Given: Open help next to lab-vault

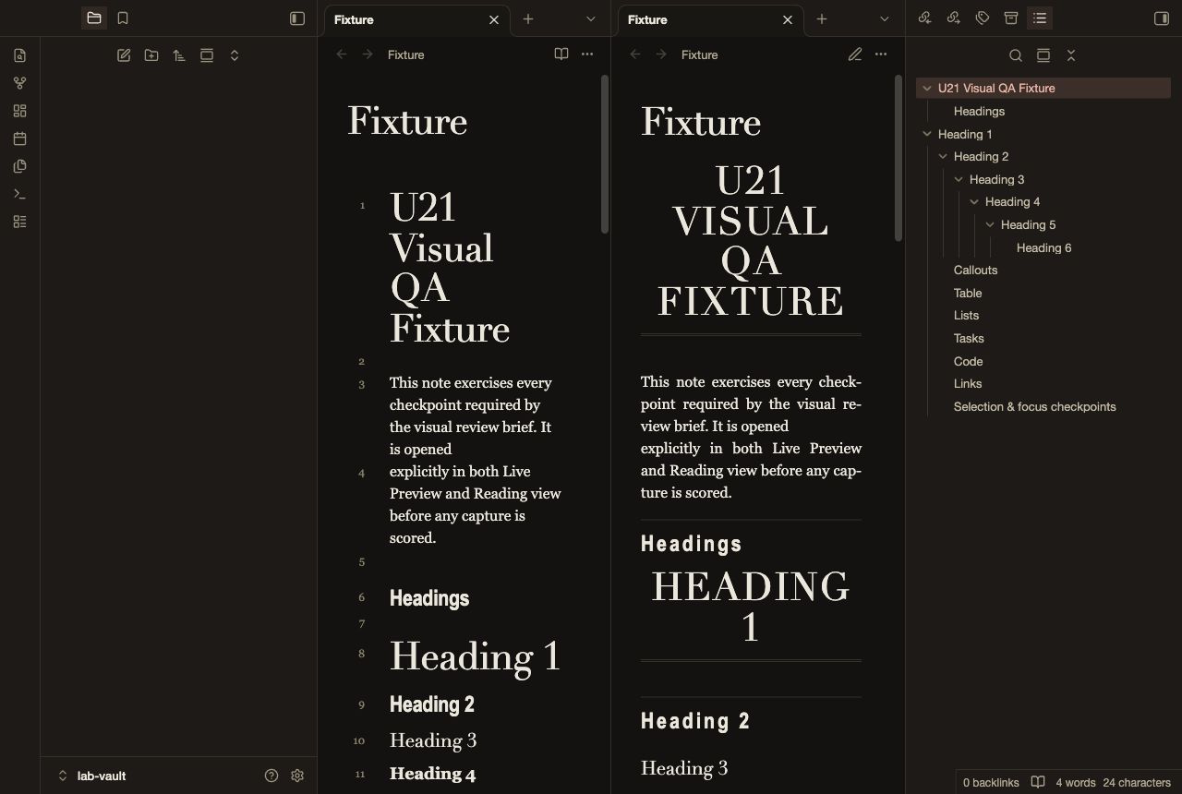Looking at the screenshot, I should tap(271, 776).
